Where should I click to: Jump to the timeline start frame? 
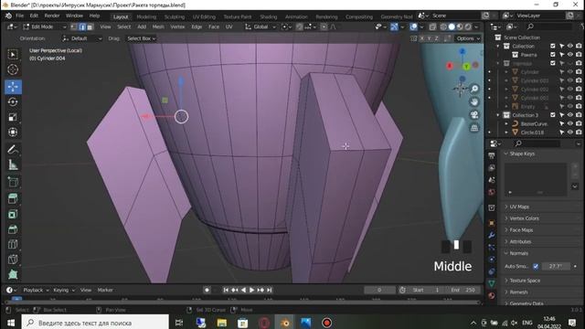226,290
